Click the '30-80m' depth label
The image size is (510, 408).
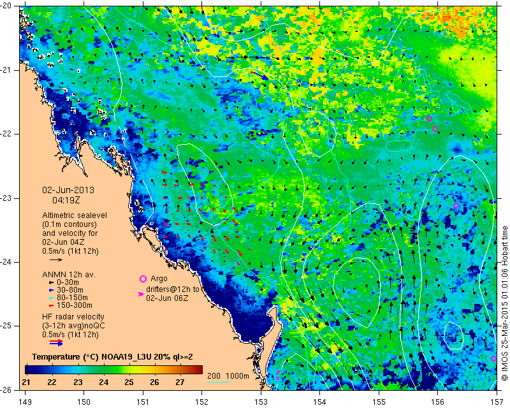coord(70,290)
